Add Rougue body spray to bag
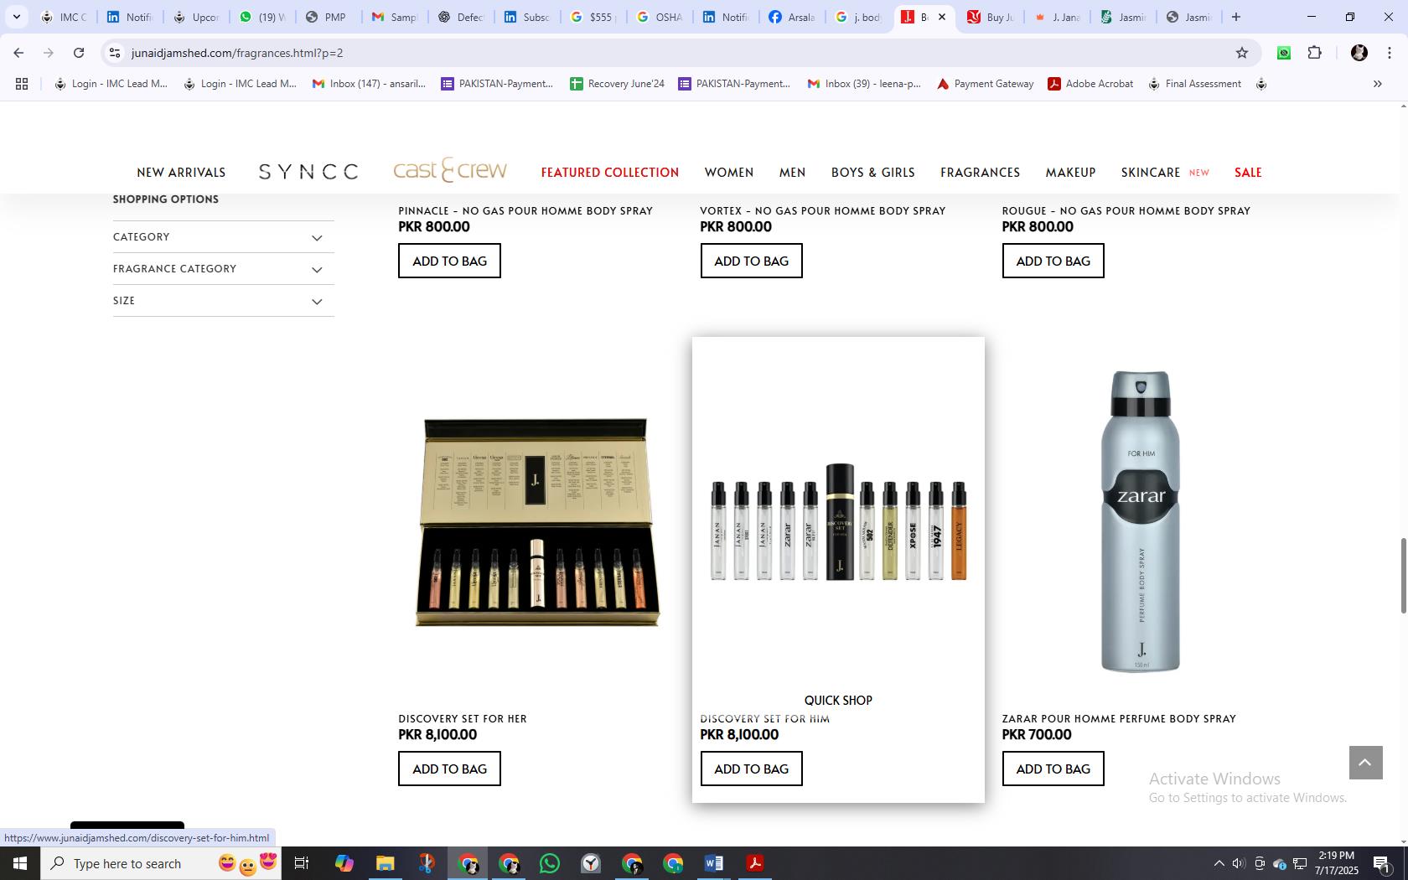The width and height of the screenshot is (1408, 880). point(1053,261)
